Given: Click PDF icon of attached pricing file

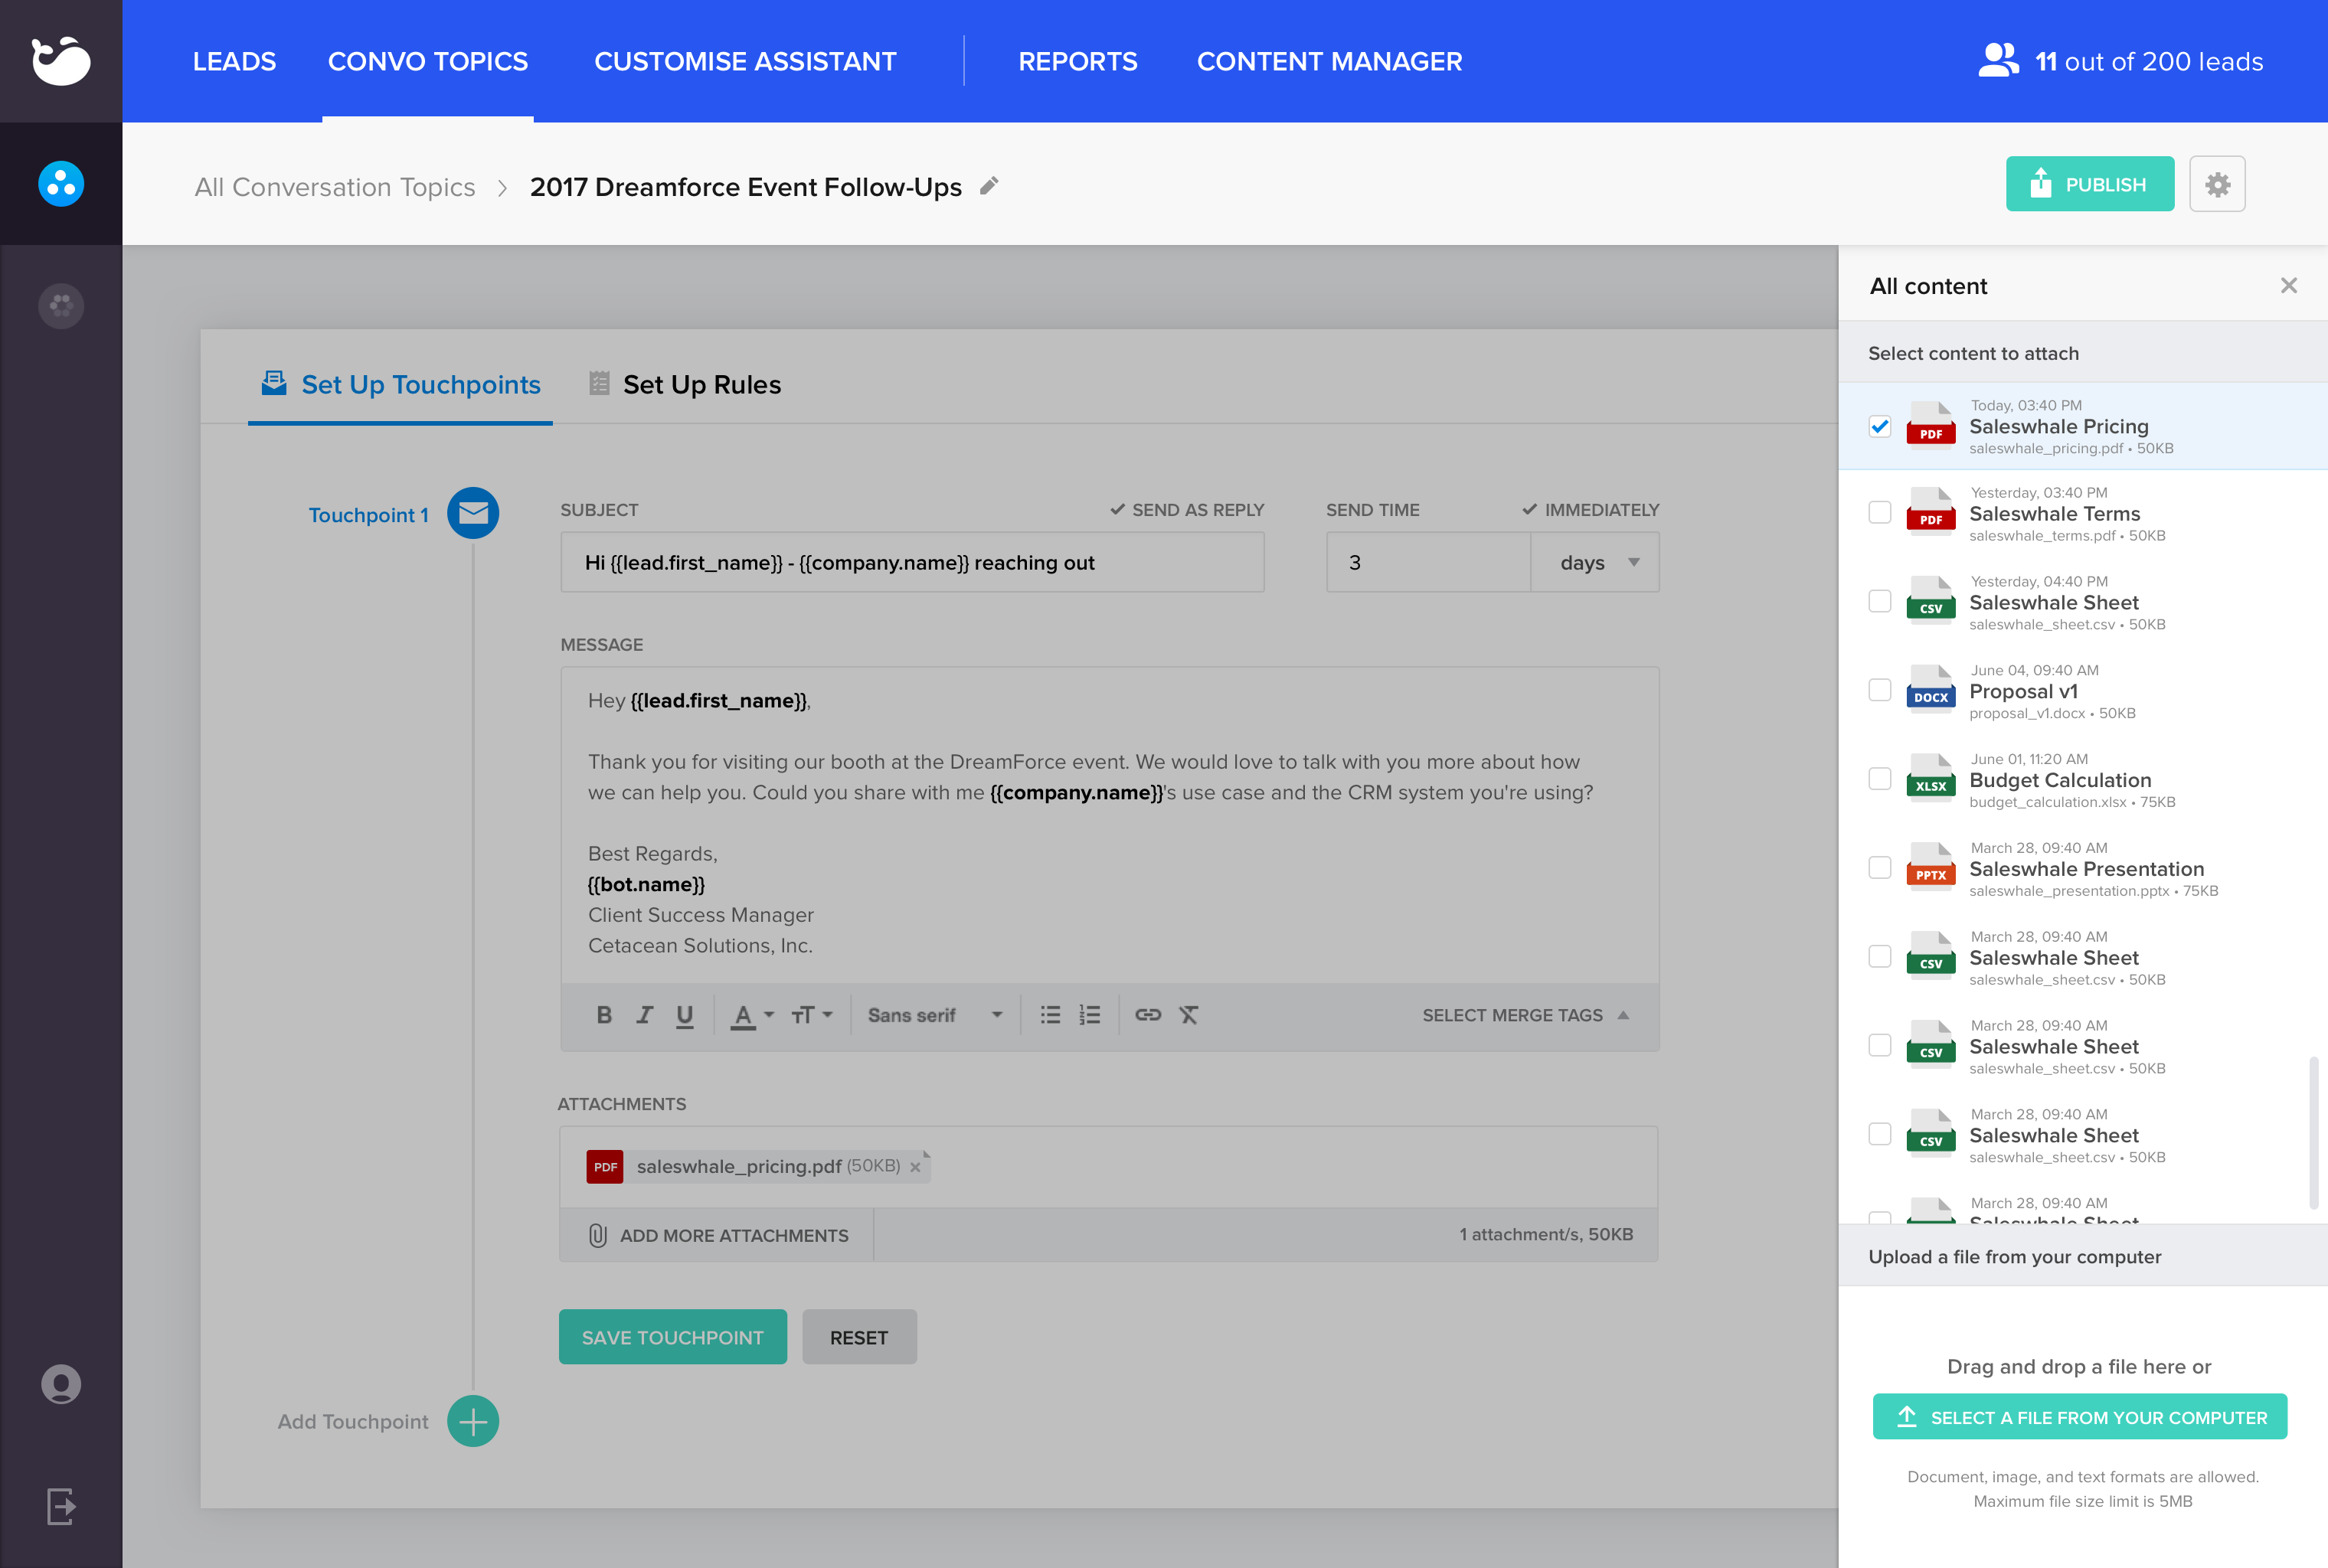Looking at the screenshot, I should pos(604,1166).
